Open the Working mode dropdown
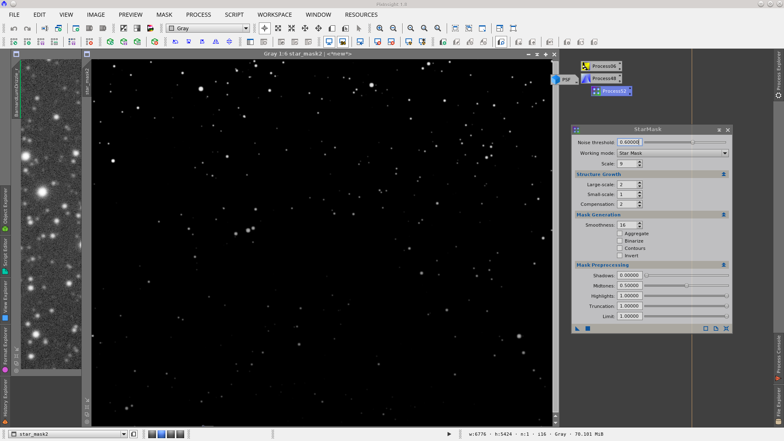Image resolution: width=784 pixels, height=441 pixels. (x=673, y=153)
